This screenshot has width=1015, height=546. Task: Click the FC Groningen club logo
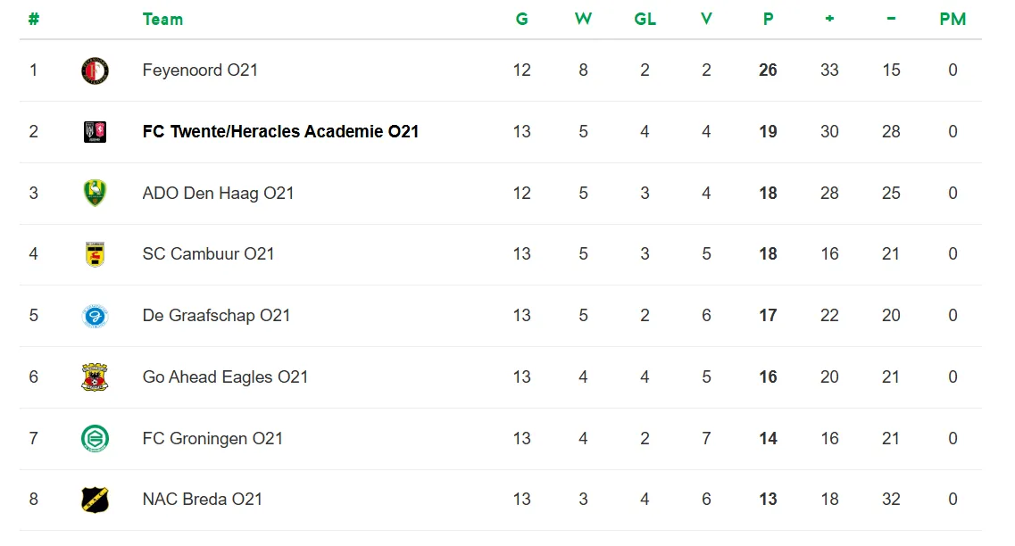(95, 439)
